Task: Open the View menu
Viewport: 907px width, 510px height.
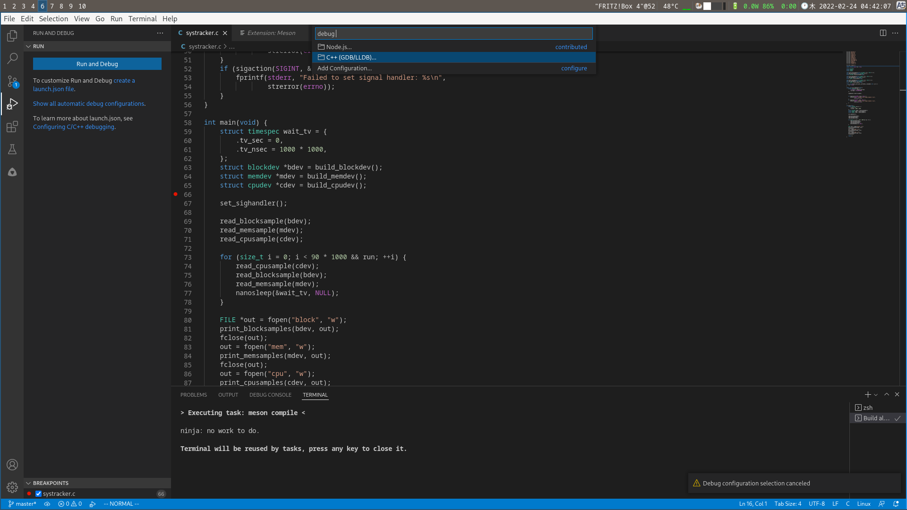Action: click(x=82, y=19)
